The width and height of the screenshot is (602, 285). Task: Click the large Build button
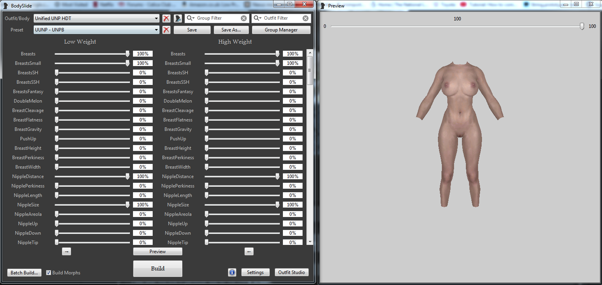click(x=158, y=268)
